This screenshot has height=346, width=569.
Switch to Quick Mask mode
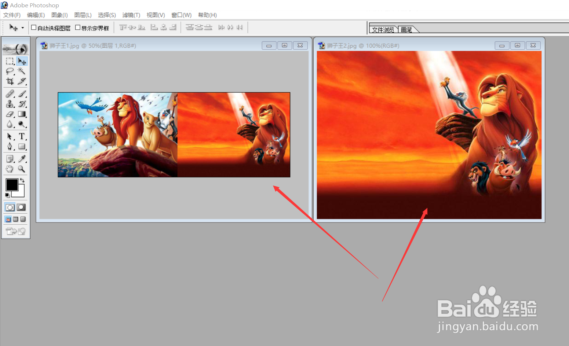[x=21, y=207]
